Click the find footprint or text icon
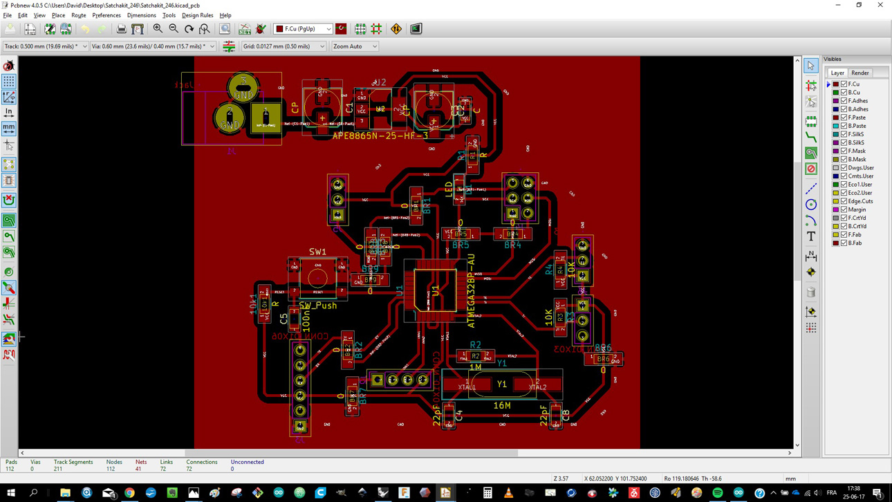The width and height of the screenshot is (892, 502). 225,29
